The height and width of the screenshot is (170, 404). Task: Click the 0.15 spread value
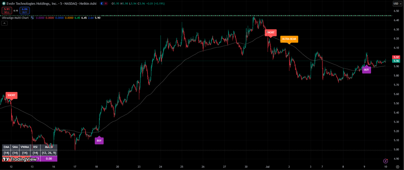[15, 11]
